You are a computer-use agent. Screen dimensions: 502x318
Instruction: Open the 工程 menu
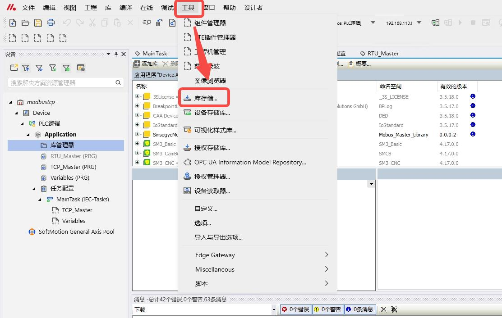[91, 8]
